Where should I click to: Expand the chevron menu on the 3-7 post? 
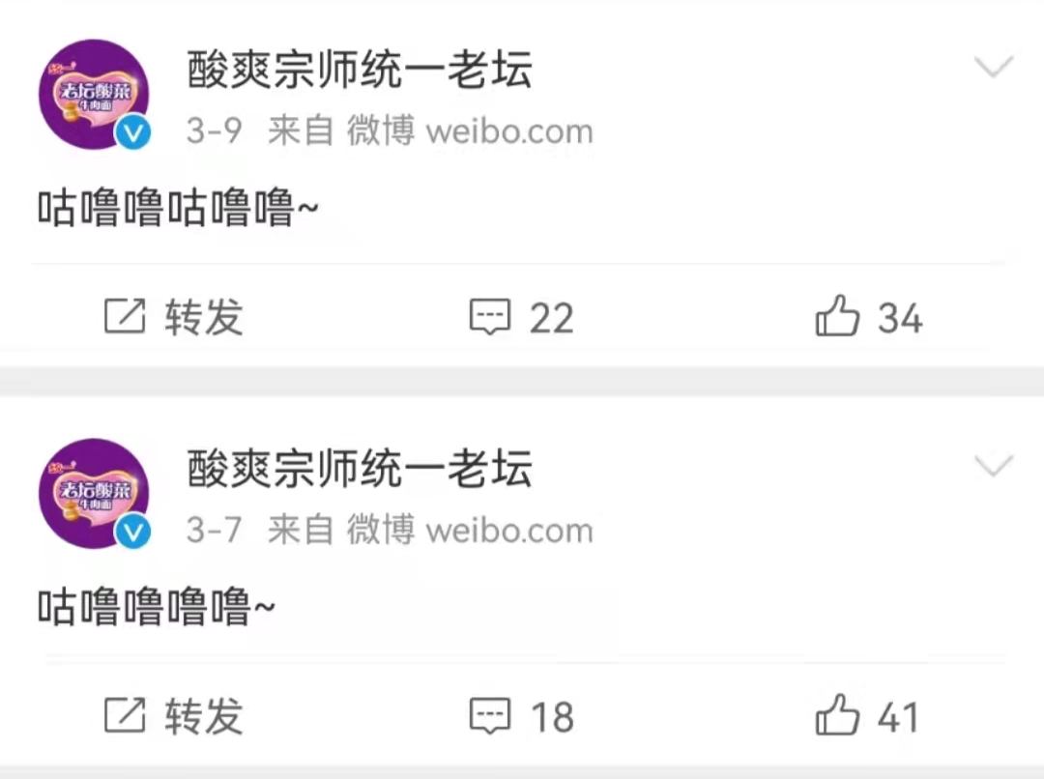click(x=994, y=466)
